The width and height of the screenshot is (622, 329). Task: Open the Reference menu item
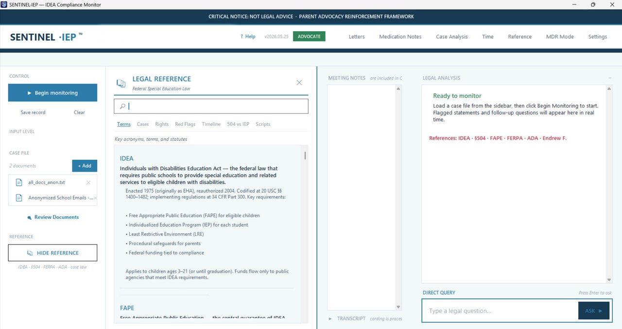point(520,36)
